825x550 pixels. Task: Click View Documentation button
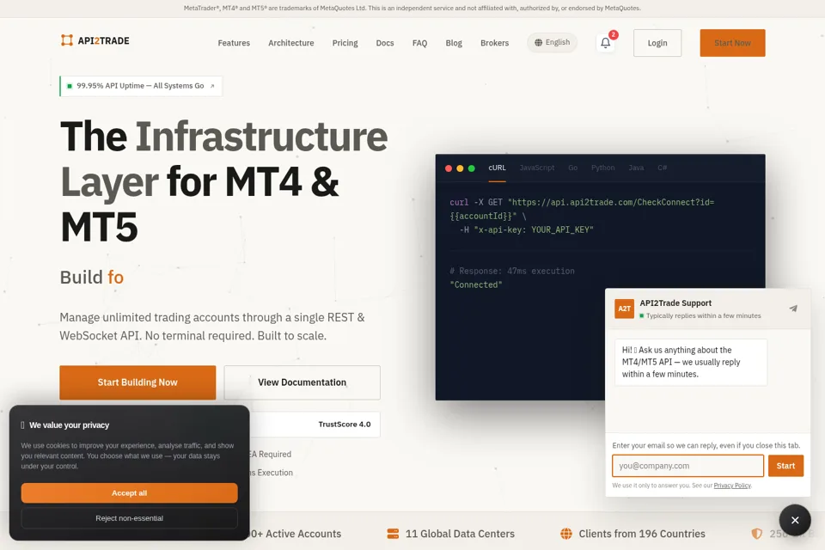[x=302, y=382]
